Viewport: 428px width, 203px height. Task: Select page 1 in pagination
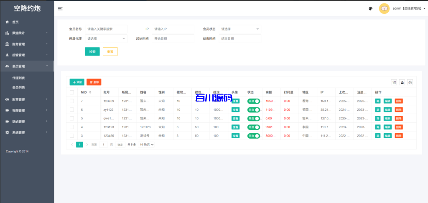pyautogui.click(x=79, y=145)
